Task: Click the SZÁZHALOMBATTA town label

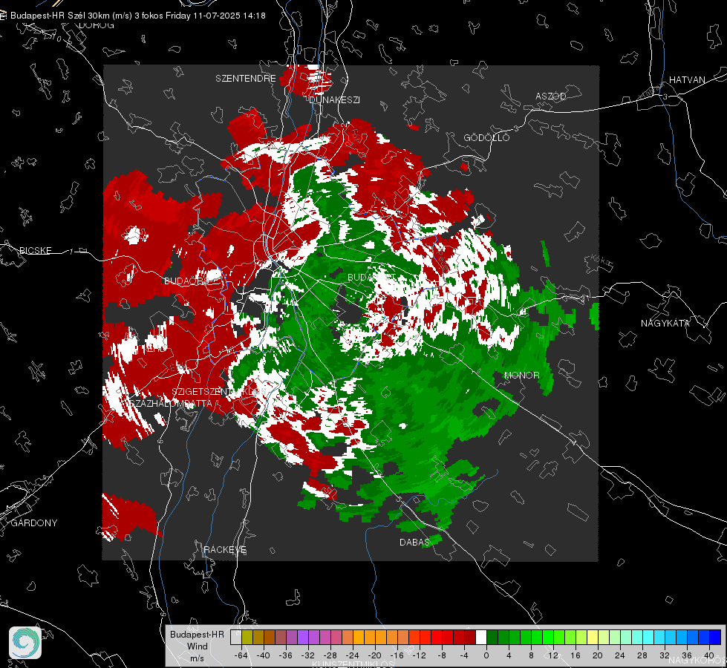Action: [171, 403]
